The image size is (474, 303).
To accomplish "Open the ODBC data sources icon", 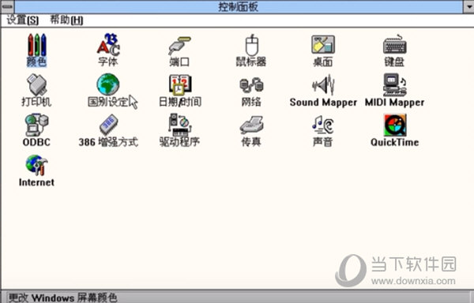I will [x=36, y=125].
